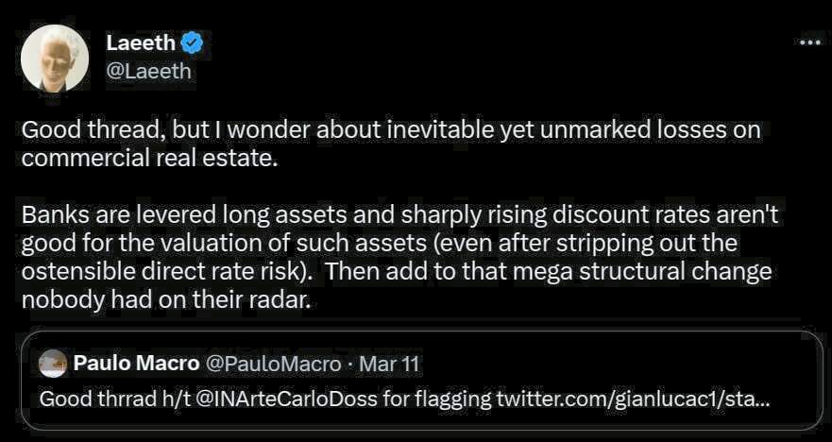This screenshot has width=832, height=442.
Task: Open the more options three-dot menu
Action: tap(809, 42)
